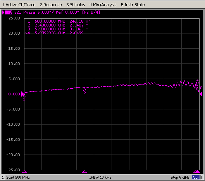Click the exclamation warning indicator in the status bar
The width and height of the screenshot is (205, 181).
[x=202, y=177]
